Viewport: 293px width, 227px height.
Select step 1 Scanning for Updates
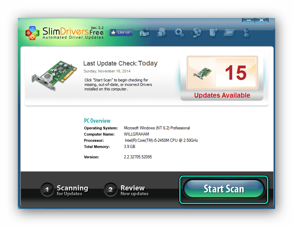tap(64, 190)
